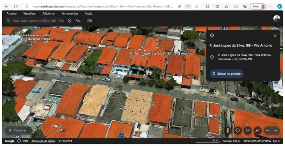Click Salvar no projeto button
The width and height of the screenshot is (285, 146).
point(227,74)
